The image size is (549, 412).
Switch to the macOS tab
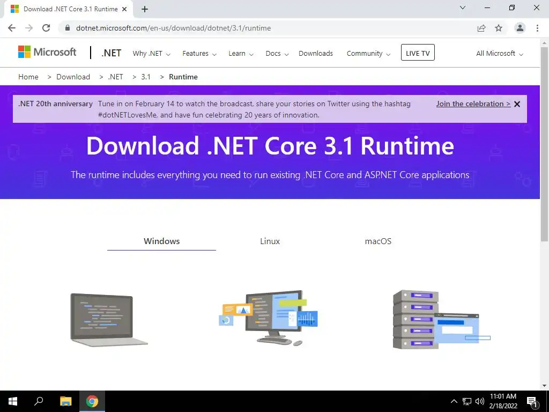(378, 241)
